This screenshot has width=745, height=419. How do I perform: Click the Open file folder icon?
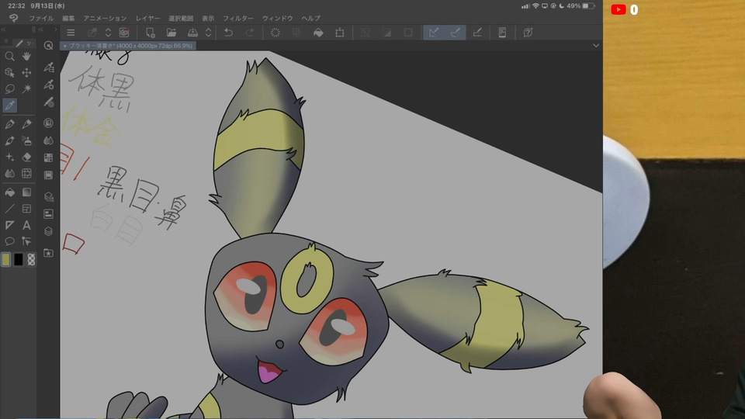[172, 33]
